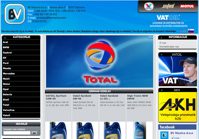
Task: Select the Mercedes category
Action: pyautogui.click(x=9, y=73)
